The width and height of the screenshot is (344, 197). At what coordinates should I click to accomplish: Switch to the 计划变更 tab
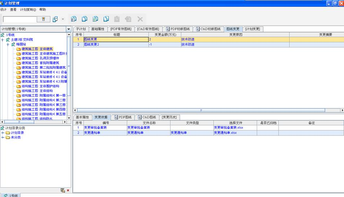click(x=252, y=29)
